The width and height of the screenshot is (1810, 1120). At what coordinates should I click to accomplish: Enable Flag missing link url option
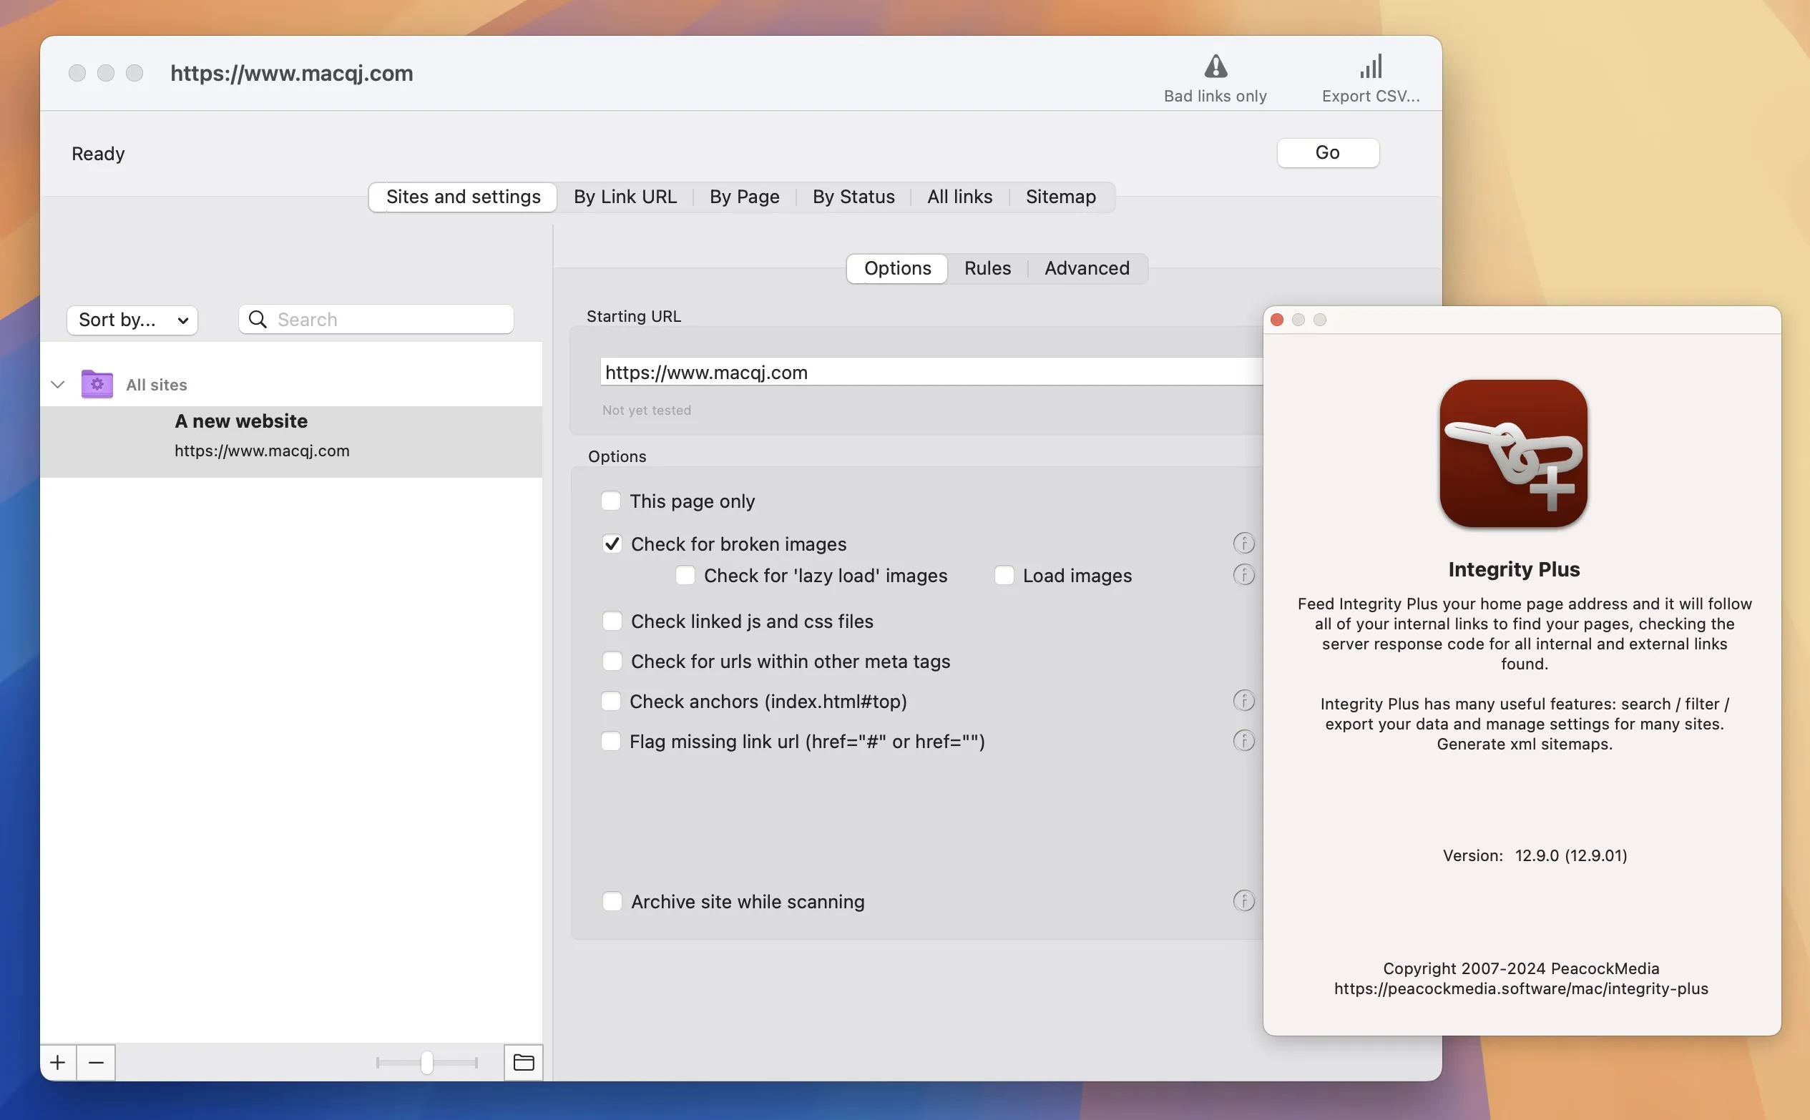tap(610, 741)
